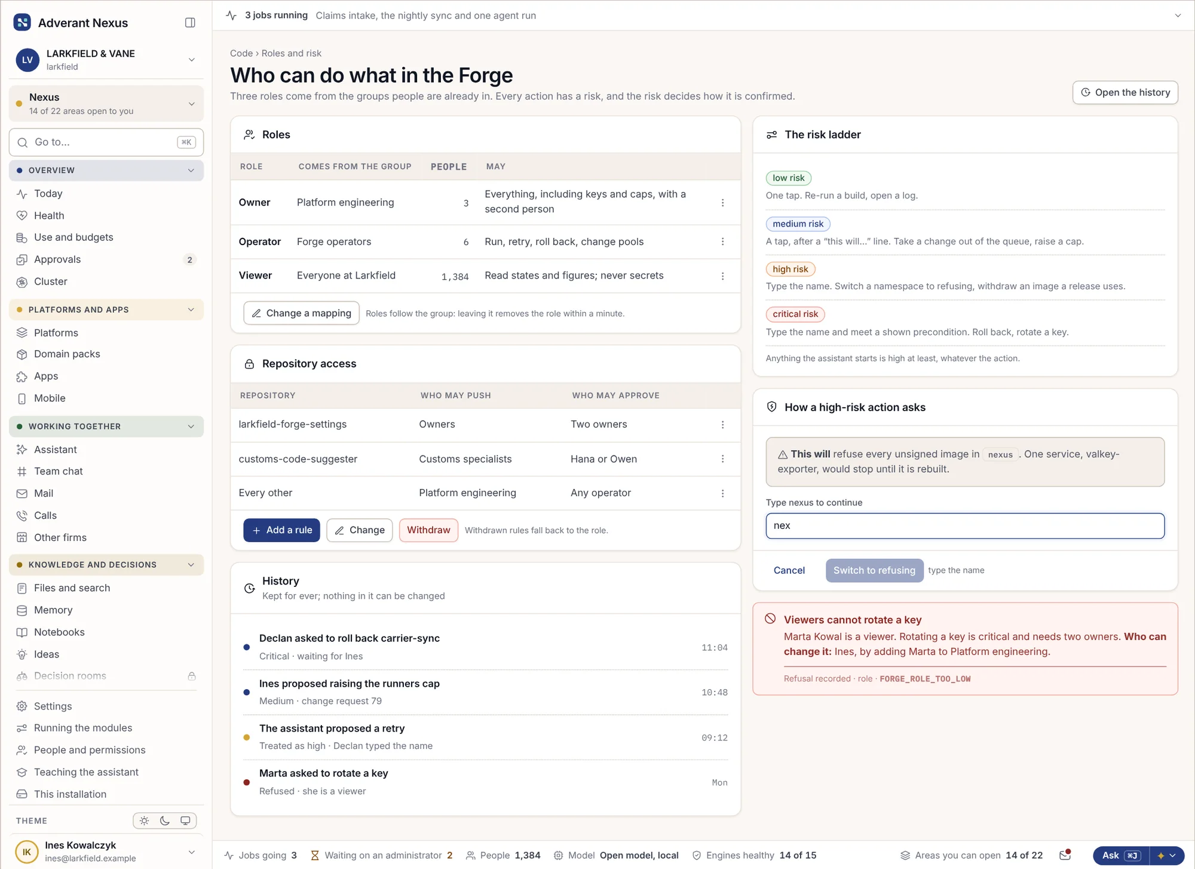Open larkfield-forge-settings row menu
1195x869 pixels.
pyautogui.click(x=722, y=424)
